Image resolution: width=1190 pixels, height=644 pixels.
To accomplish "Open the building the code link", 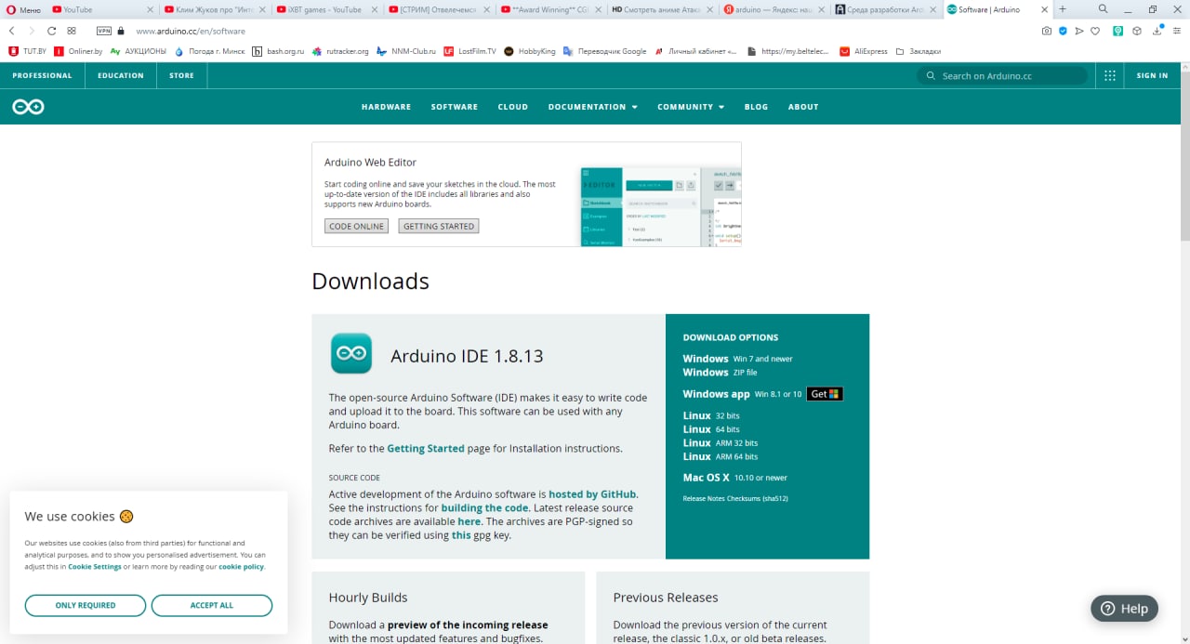I will coord(484,508).
